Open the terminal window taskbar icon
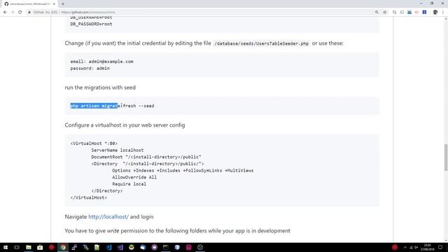 coord(166,247)
